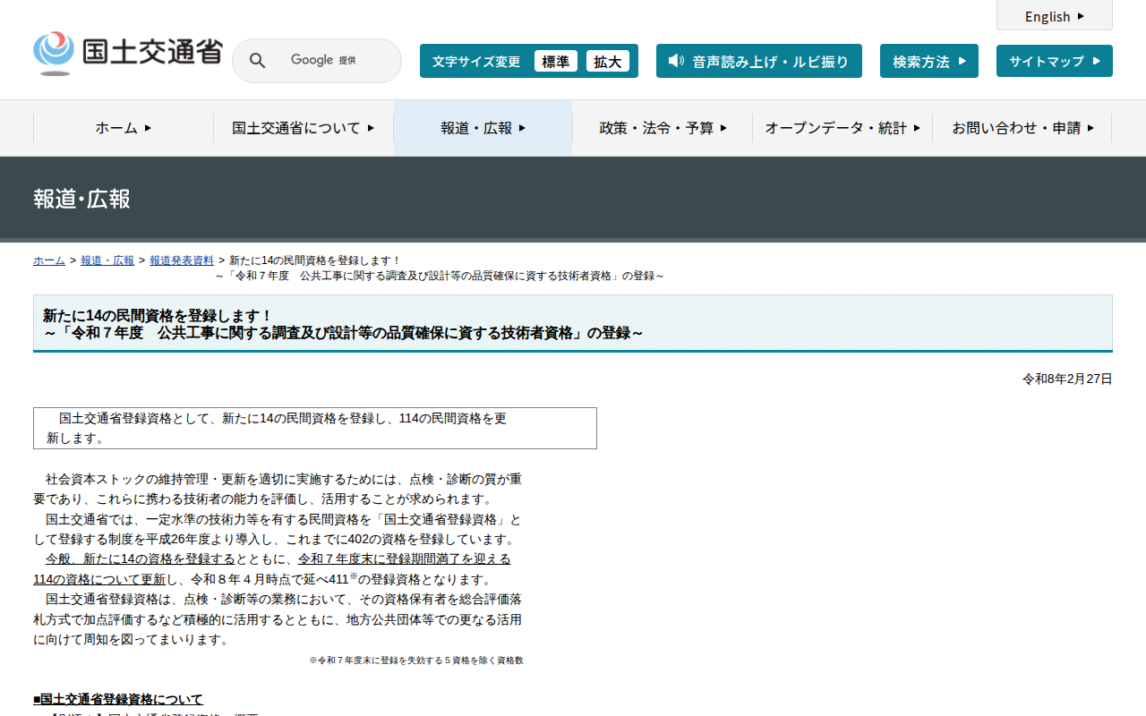Expand the ホーム navigation menu
This screenshot has width=1146, height=716.
[x=124, y=128]
